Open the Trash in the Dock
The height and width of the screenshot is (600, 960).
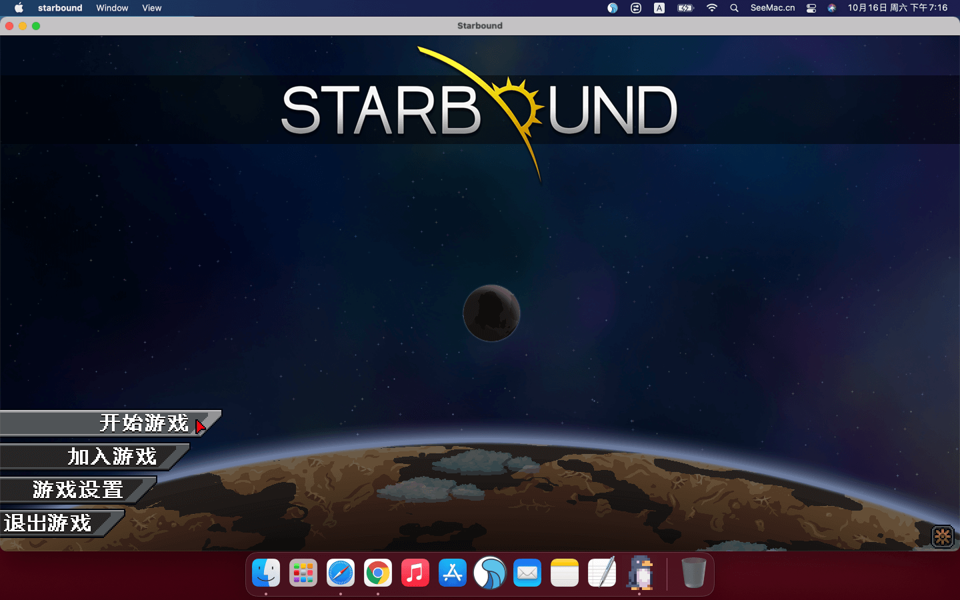(693, 573)
